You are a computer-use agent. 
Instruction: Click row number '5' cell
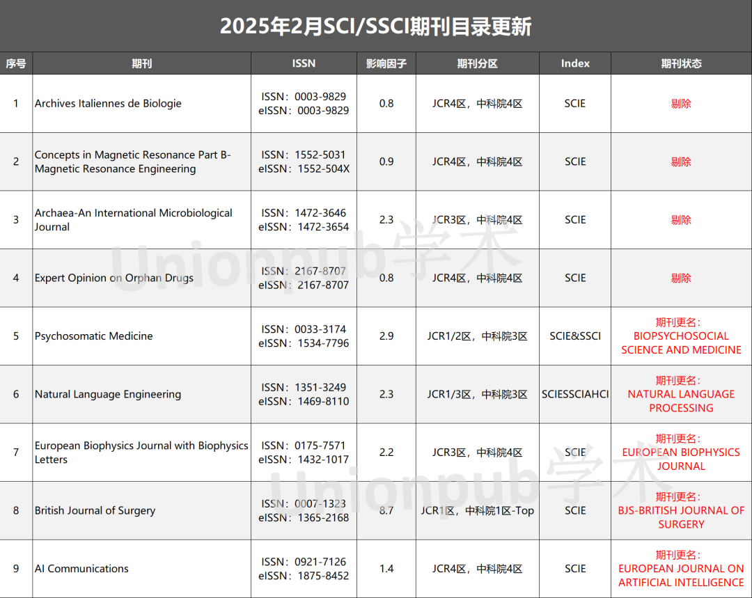click(16, 336)
